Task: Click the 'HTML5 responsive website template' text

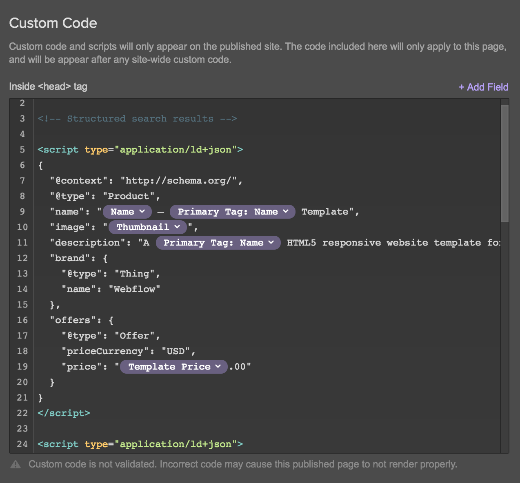Action: [384, 243]
